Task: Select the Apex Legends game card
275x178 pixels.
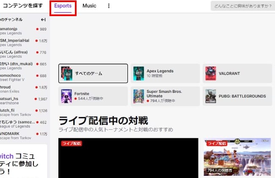Action: (x=165, y=73)
